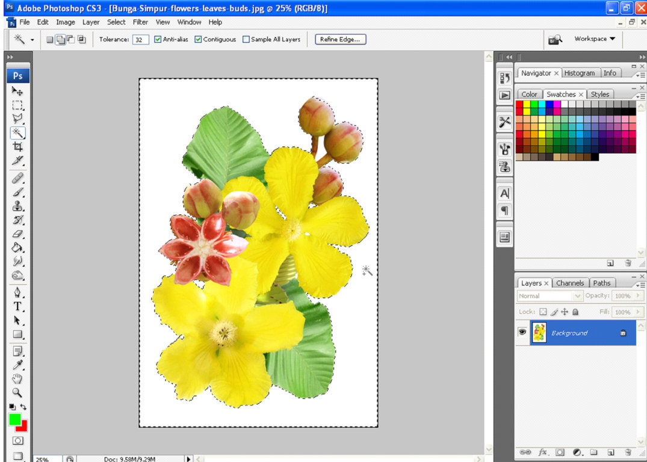Viewport: 647px width, 462px height.
Task: Select the Eraser tool
Action: pyautogui.click(x=17, y=234)
